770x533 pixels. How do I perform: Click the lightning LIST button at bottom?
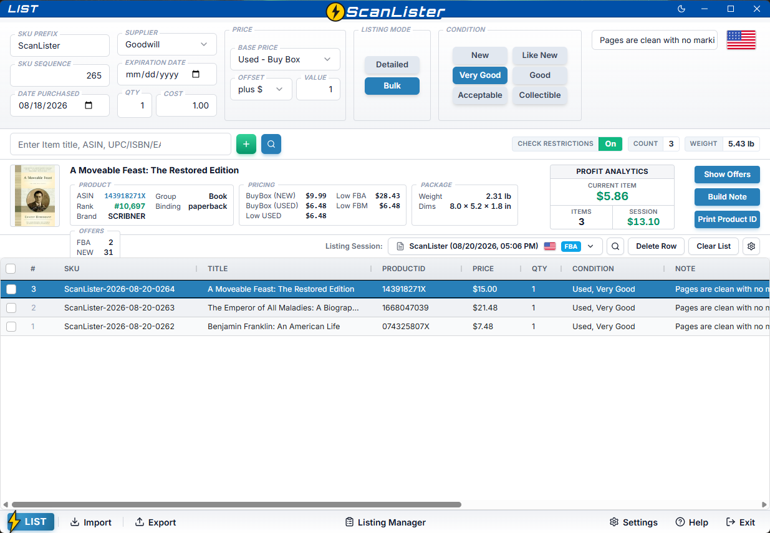coord(31,522)
